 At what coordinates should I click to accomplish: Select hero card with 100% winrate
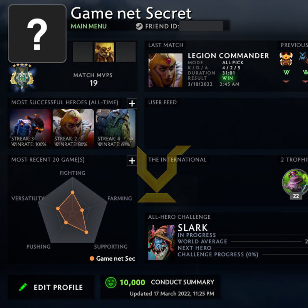tap(30, 128)
